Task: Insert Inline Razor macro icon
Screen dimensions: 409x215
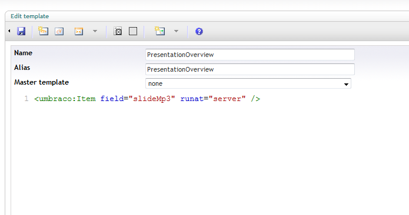Action: click(x=159, y=31)
